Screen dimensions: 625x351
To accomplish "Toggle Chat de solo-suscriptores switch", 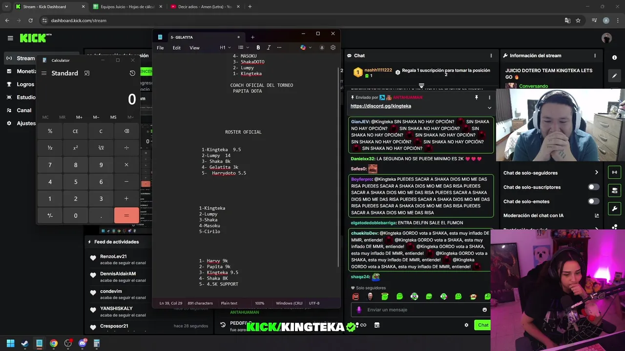I will pyautogui.click(x=593, y=187).
